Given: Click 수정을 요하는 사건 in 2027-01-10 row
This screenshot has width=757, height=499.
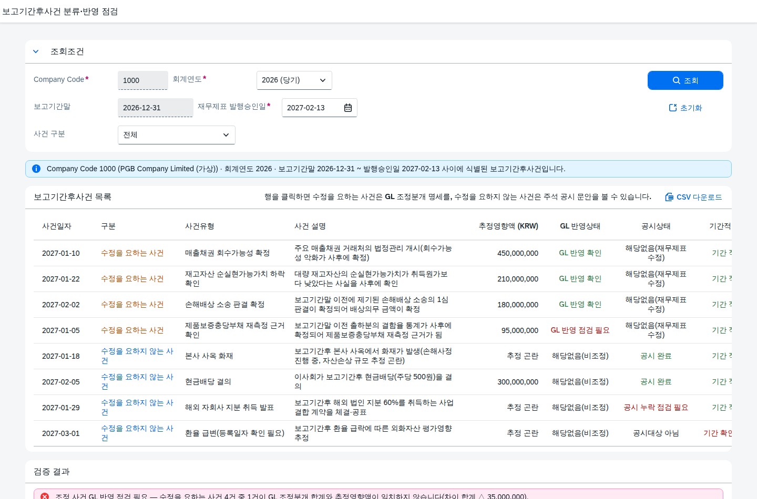Looking at the screenshot, I should (x=132, y=253).
